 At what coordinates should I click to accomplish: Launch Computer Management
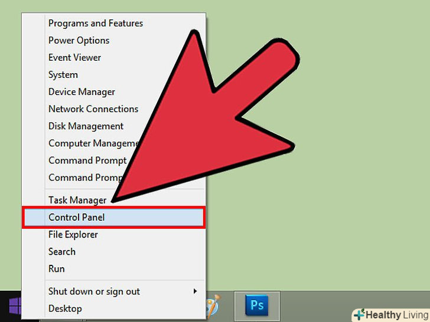tap(93, 143)
